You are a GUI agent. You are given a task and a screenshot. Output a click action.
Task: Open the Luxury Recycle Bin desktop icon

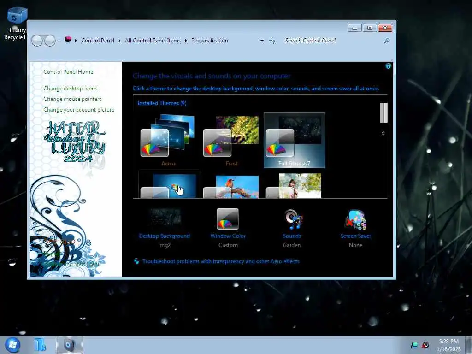(x=17, y=24)
